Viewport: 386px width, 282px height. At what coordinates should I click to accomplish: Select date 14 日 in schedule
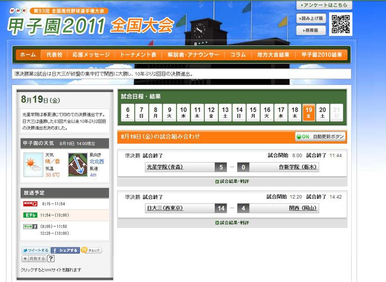pyautogui.click(x=239, y=113)
